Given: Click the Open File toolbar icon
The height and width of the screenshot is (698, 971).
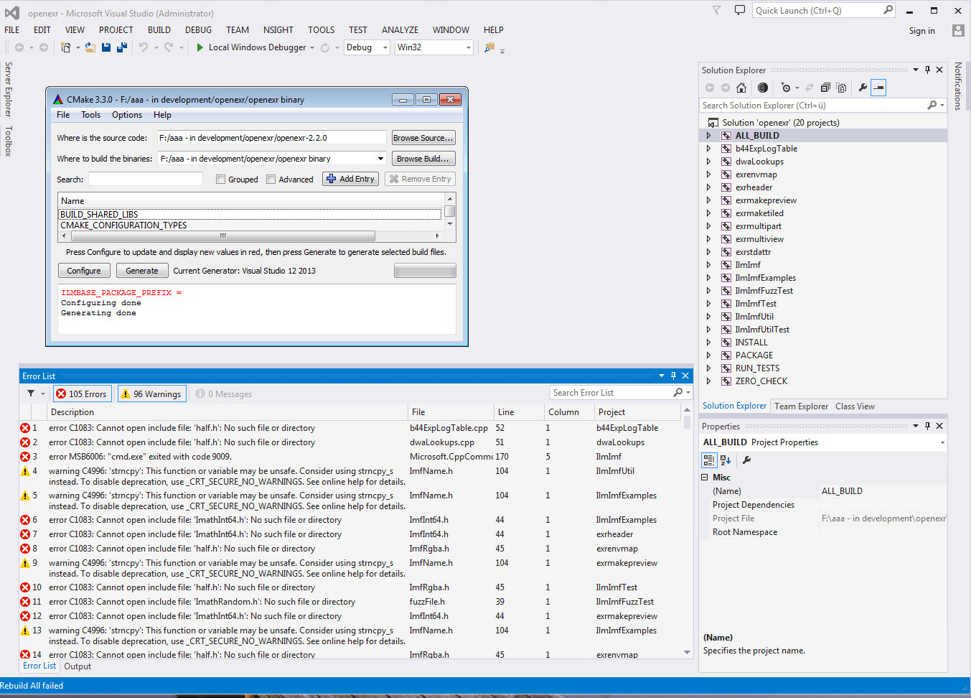Looking at the screenshot, I should point(90,47).
